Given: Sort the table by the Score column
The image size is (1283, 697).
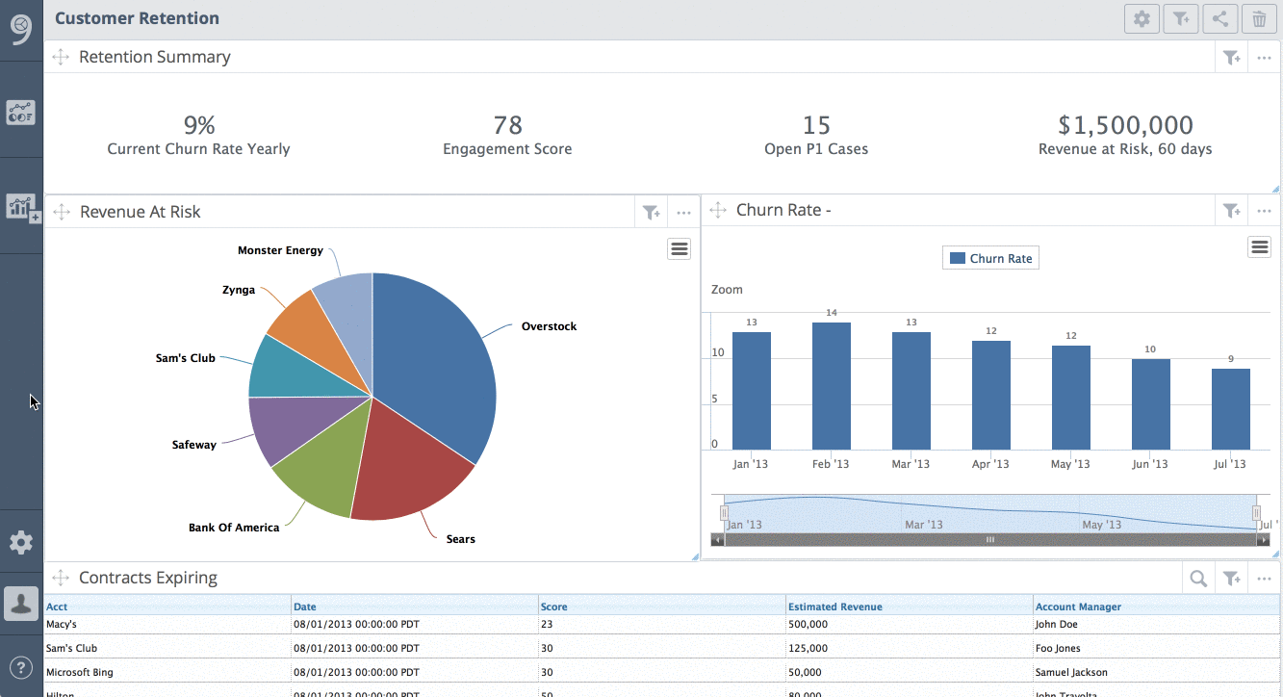Looking at the screenshot, I should [x=555, y=607].
